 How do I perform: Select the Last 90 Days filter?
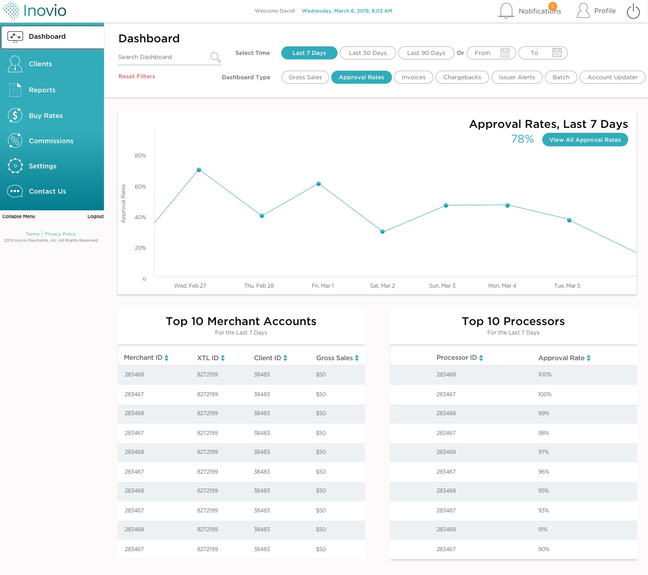(x=426, y=53)
